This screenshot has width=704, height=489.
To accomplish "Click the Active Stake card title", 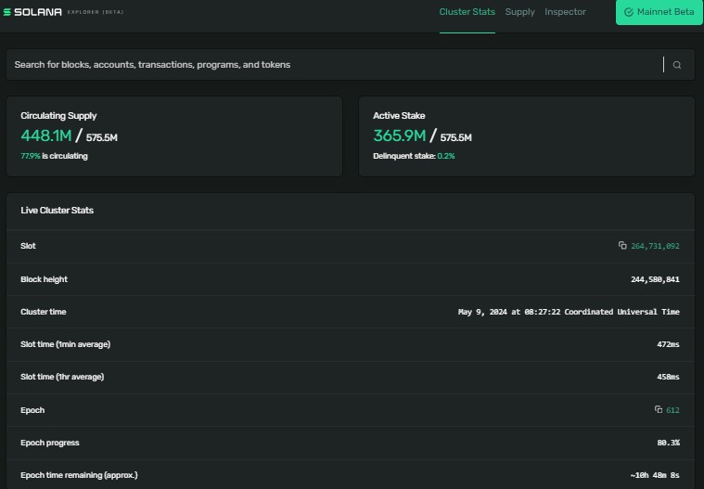I will pos(399,116).
